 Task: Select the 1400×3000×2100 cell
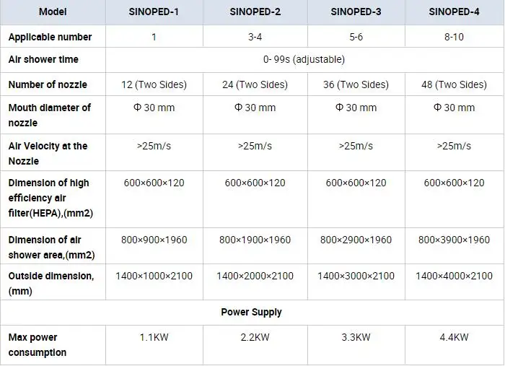[356, 276]
